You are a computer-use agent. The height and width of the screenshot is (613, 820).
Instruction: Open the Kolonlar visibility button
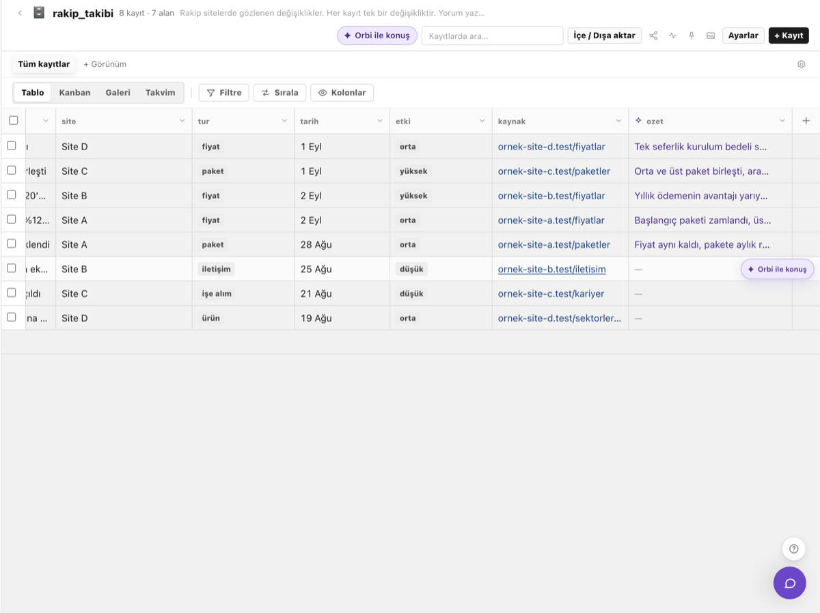click(342, 93)
